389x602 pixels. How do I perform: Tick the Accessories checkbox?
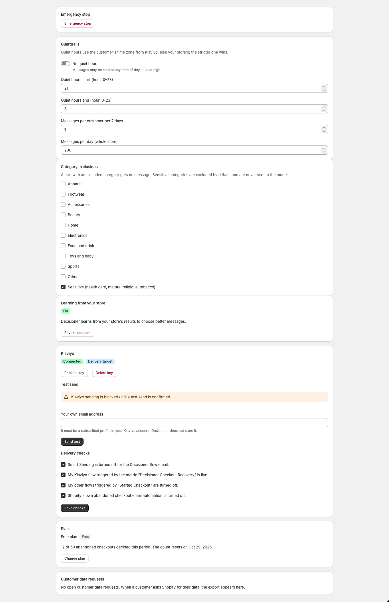63,204
